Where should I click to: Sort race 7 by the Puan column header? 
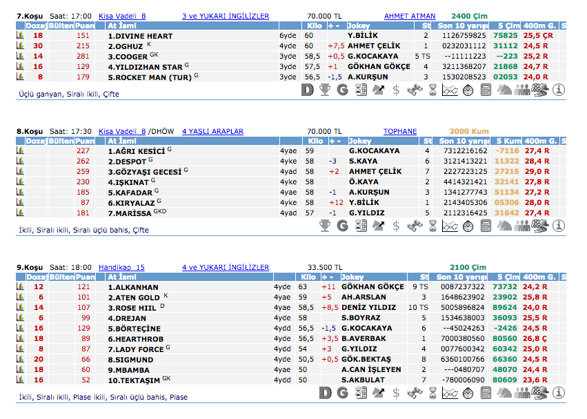tap(84, 26)
